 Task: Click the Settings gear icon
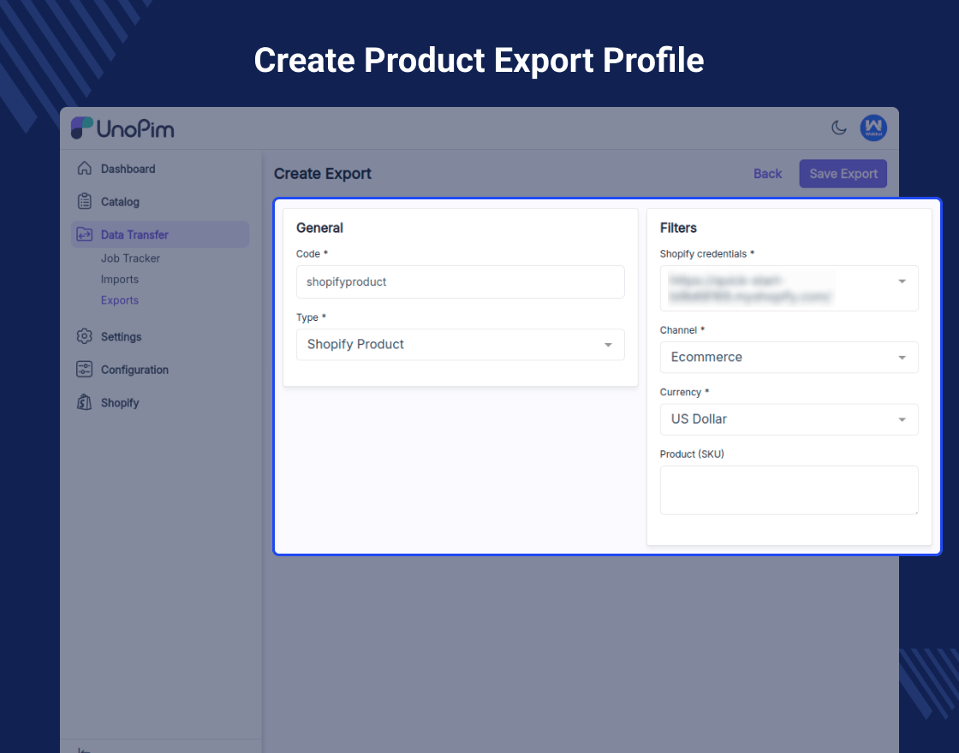[85, 337]
